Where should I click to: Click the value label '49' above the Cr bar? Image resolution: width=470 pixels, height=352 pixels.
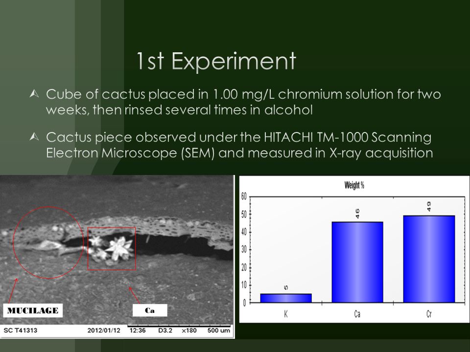click(429, 206)
